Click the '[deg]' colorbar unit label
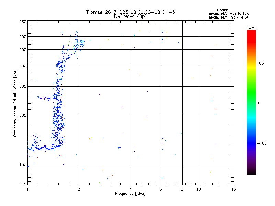The image size is (275, 206). tap(252, 28)
